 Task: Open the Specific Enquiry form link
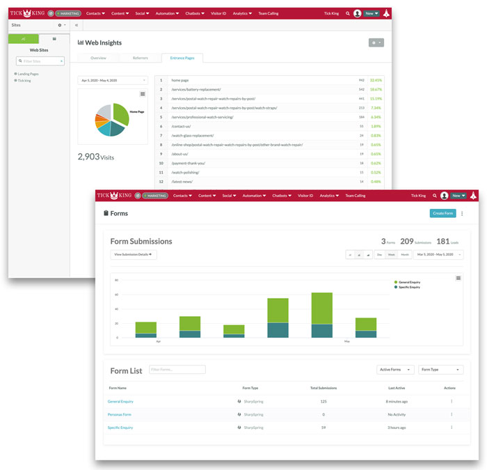[x=120, y=428]
